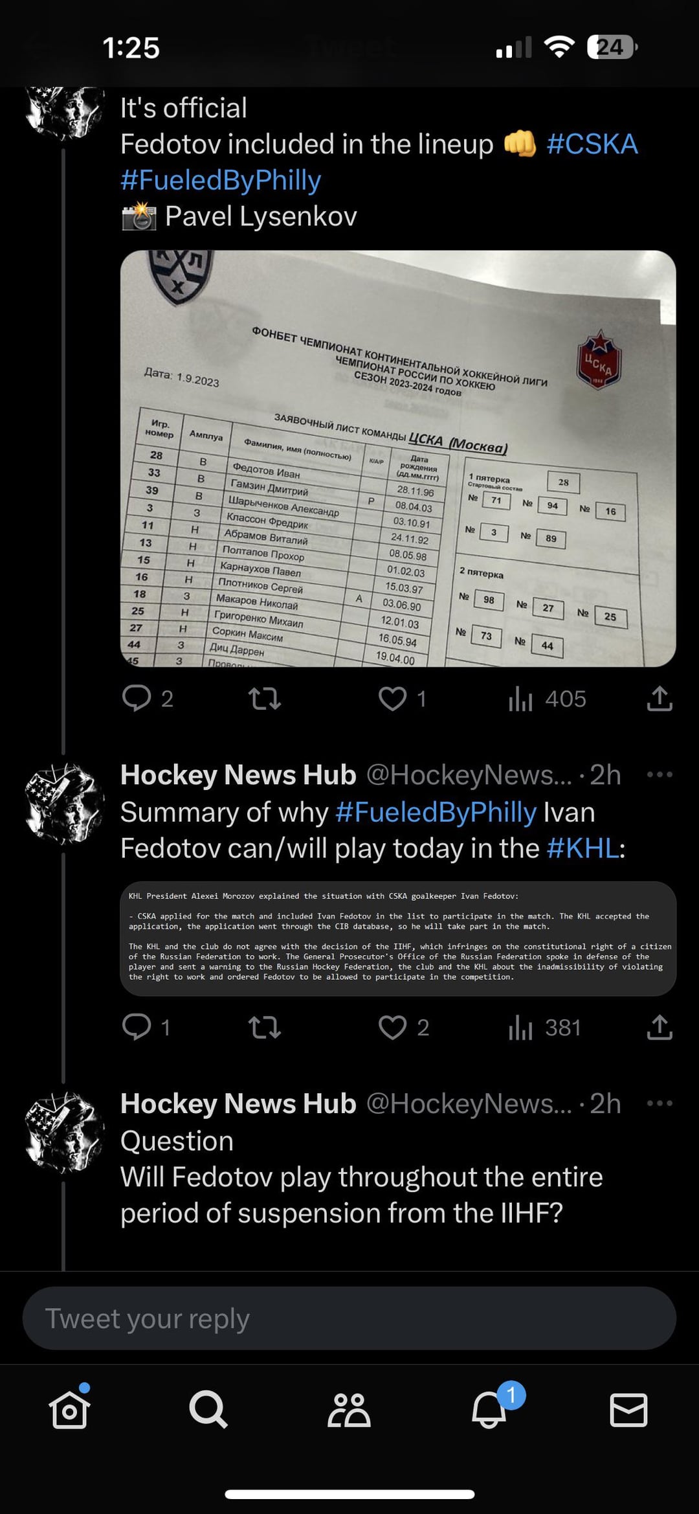
Task: Open the Communities tab
Action: [349, 1409]
